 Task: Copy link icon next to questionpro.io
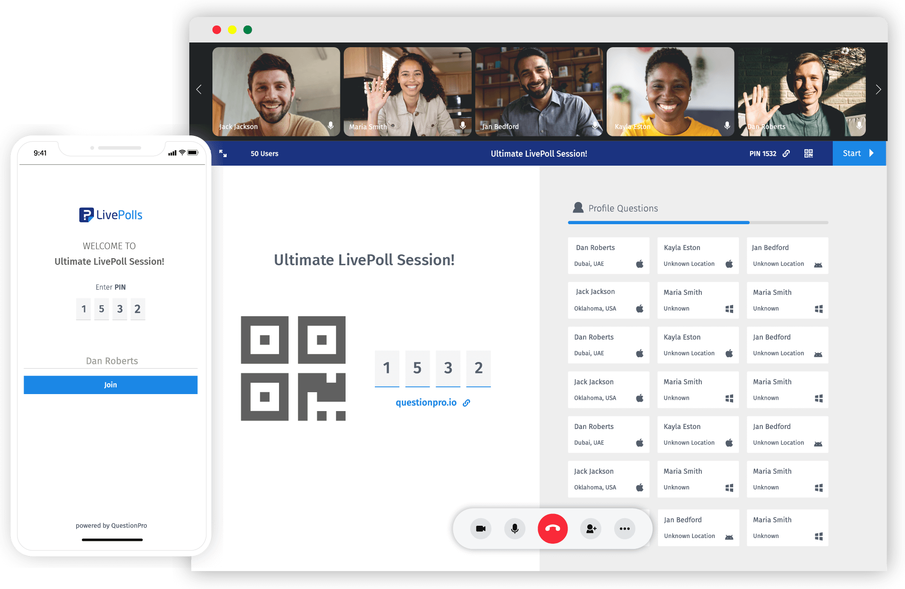point(466,403)
